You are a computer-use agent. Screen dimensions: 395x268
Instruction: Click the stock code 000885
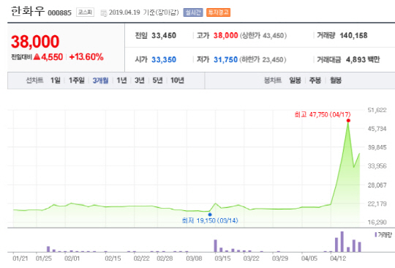[60, 13]
